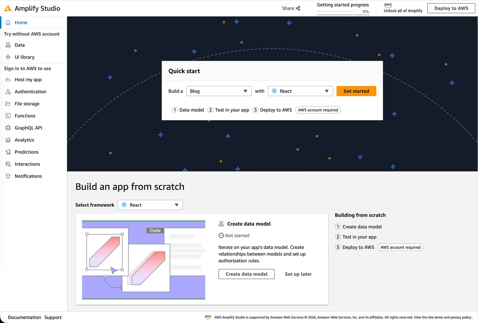Select Predictions in the sidebar
Image resolution: width=478 pixels, height=323 pixels.
tap(26, 152)
